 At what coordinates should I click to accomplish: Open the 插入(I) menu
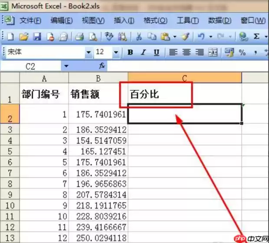pos(124,21)
